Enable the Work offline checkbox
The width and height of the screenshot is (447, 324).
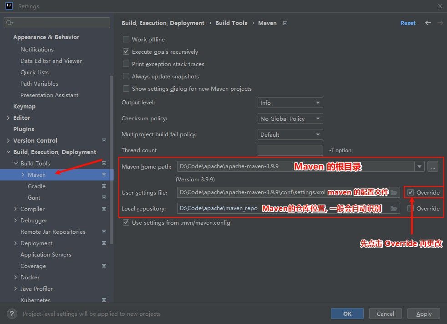pyautogui.click(x=126, y=39)
